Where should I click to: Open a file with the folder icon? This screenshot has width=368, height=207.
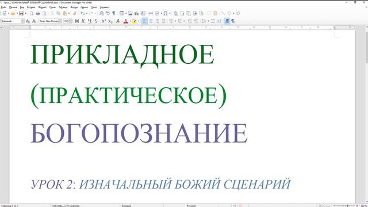(x=13, y=13)
